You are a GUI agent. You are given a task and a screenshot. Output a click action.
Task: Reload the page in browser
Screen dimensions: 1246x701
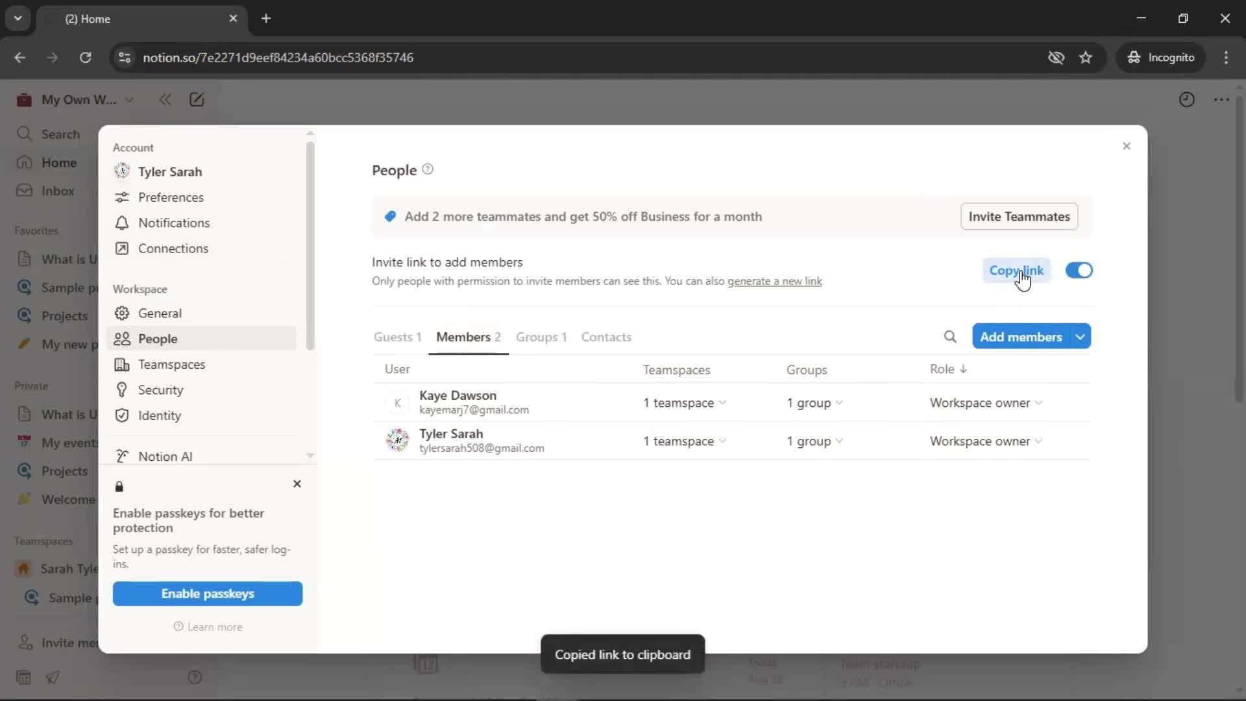(85, 57)
